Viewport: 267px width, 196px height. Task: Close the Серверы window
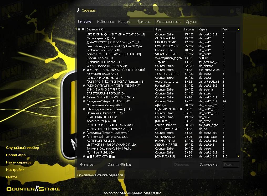pyautogui.click(x=239, y=10)
